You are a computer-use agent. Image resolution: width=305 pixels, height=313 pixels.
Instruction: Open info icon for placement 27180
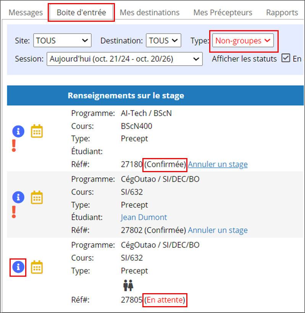18,131
